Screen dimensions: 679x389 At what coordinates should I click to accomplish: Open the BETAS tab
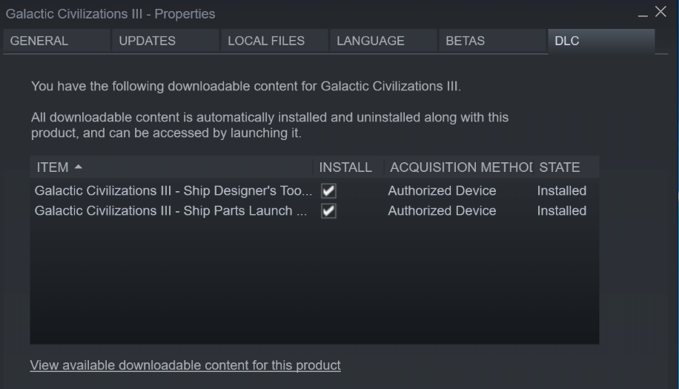click(x=465, y=41)
